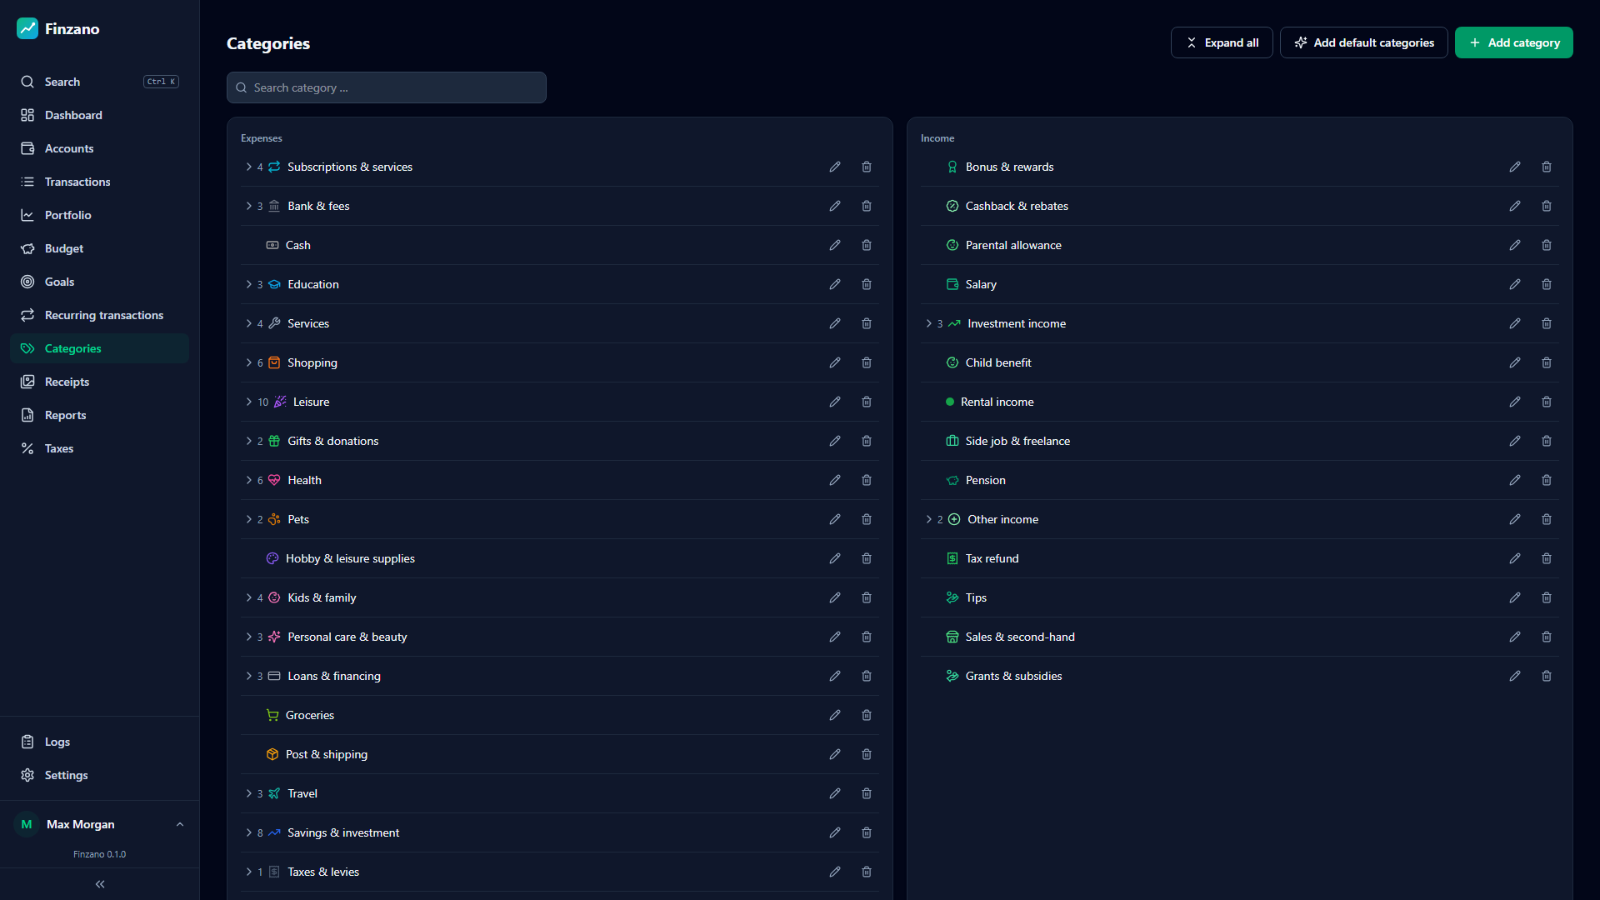
Task: Expand Investment income subcategories
Action: pos(928,323)
